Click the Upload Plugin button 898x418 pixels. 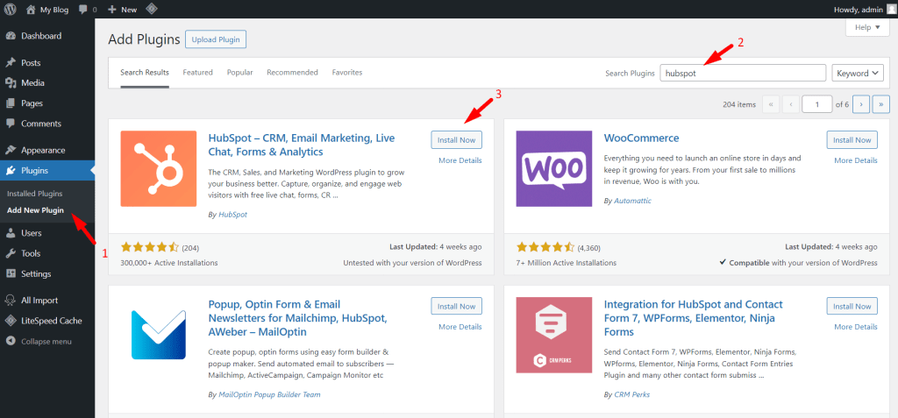(216, 40)
